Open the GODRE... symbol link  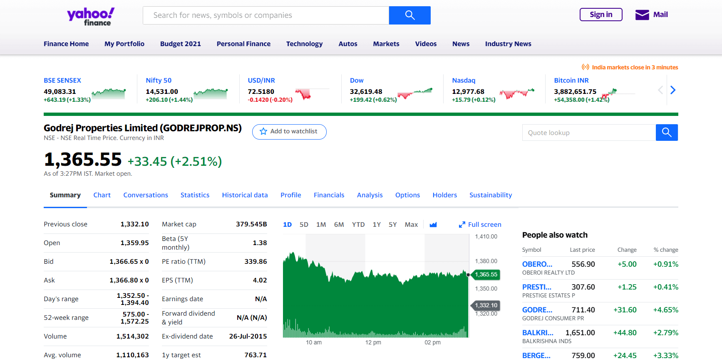click(x=537, y=310)
